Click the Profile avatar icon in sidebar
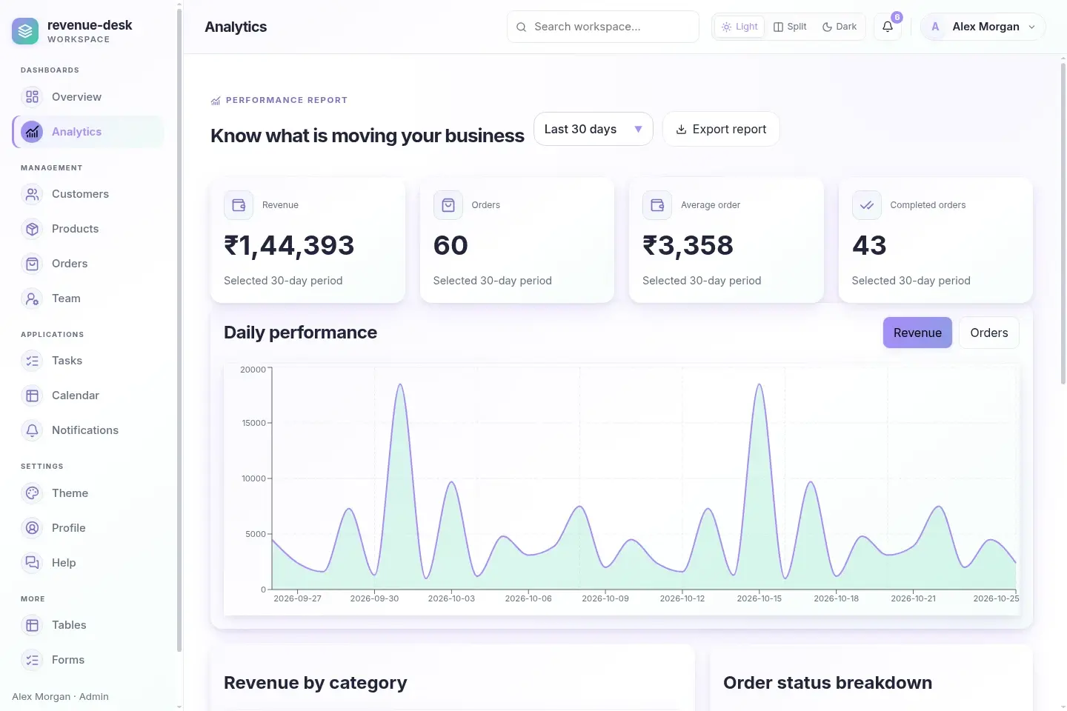 32,528
